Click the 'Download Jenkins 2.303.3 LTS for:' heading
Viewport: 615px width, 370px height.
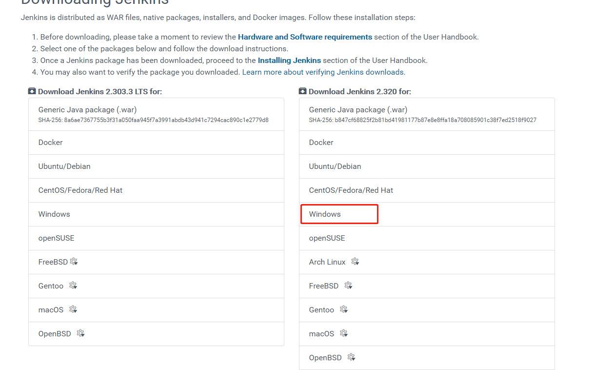click(x=100, y=92)
